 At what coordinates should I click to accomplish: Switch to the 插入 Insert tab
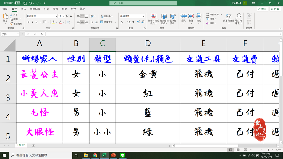coord(23,9)
